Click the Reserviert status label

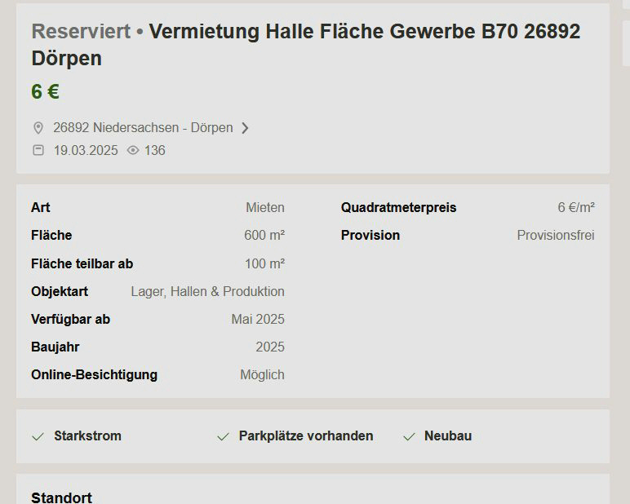[81, 31]
